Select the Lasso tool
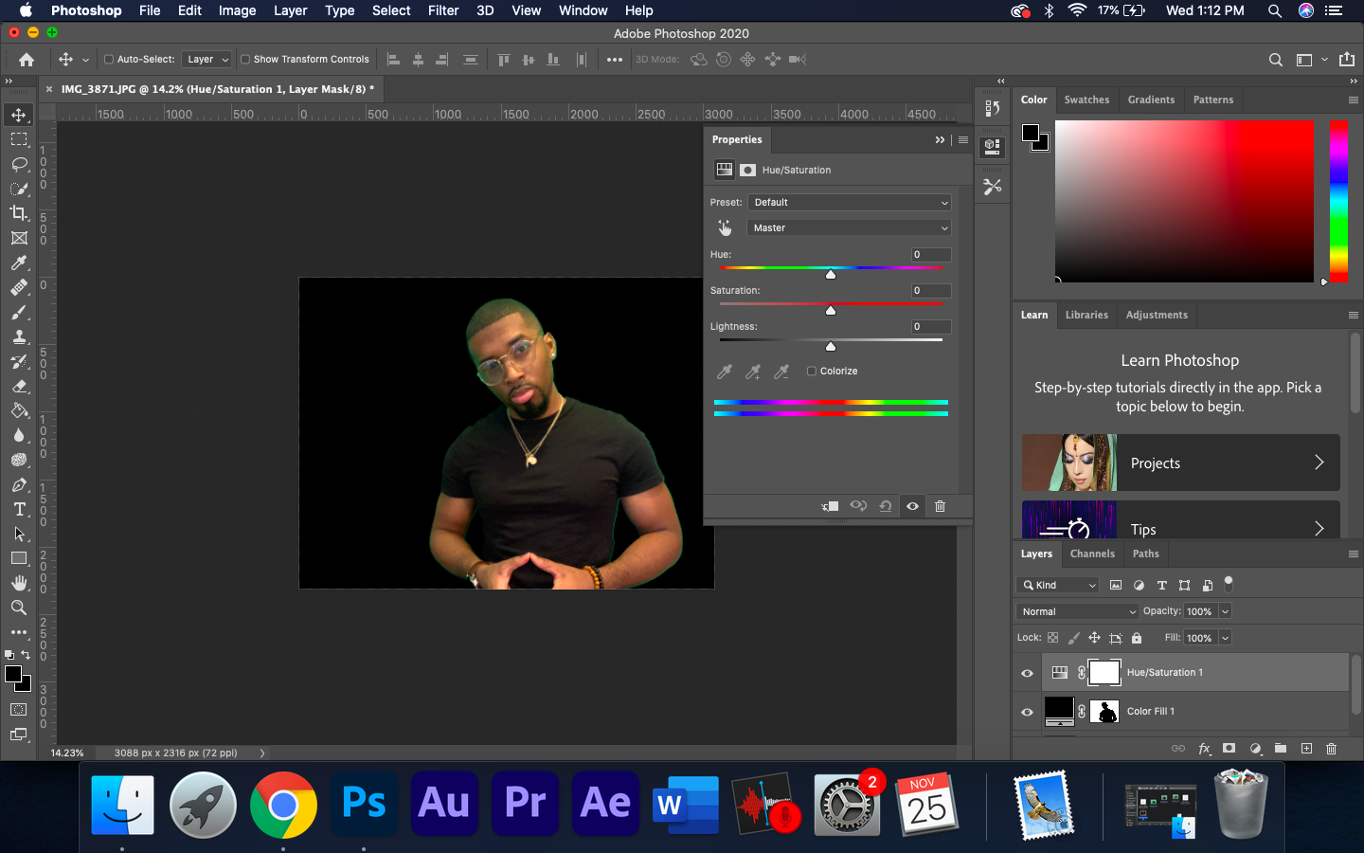Screen dimensions: 1364x853 pos(19,164)
